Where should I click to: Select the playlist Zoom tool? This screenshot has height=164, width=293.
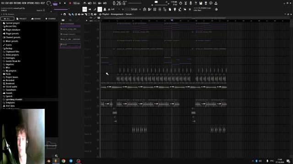click(x=92, y=14)
